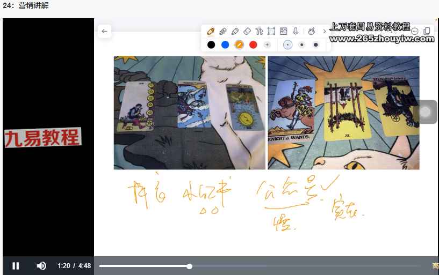This screenshot has height=275, width=439.
Task: Select the pencil tool next to pen
Action: pos(223,31)
